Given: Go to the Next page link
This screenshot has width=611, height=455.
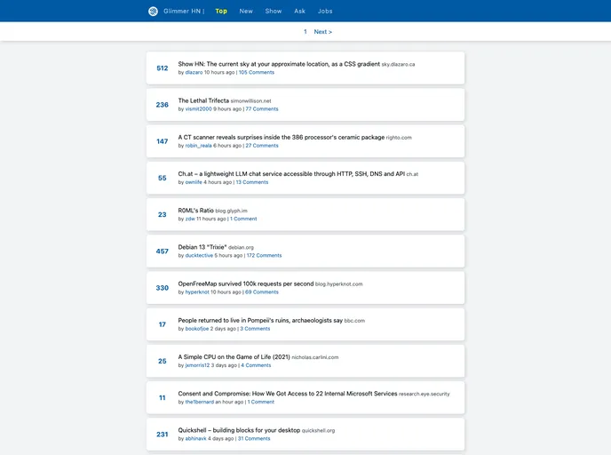Looking at the screenshot, I should (x=322, y=32).
